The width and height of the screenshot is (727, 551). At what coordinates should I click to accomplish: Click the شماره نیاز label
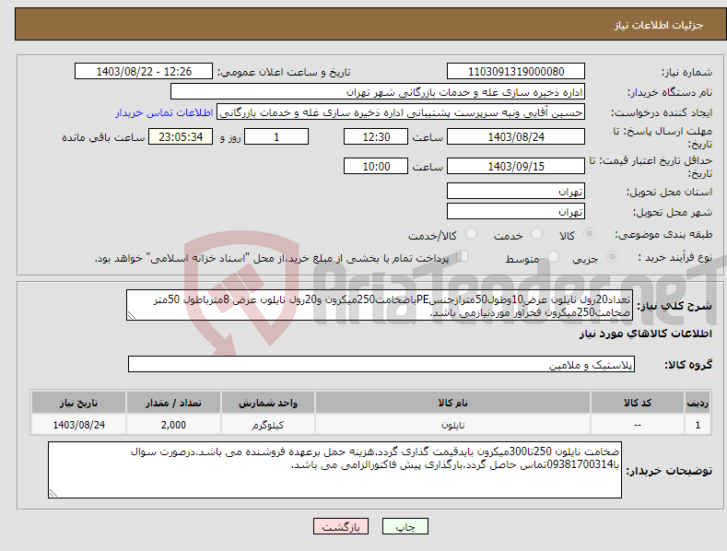coord(686,72)
